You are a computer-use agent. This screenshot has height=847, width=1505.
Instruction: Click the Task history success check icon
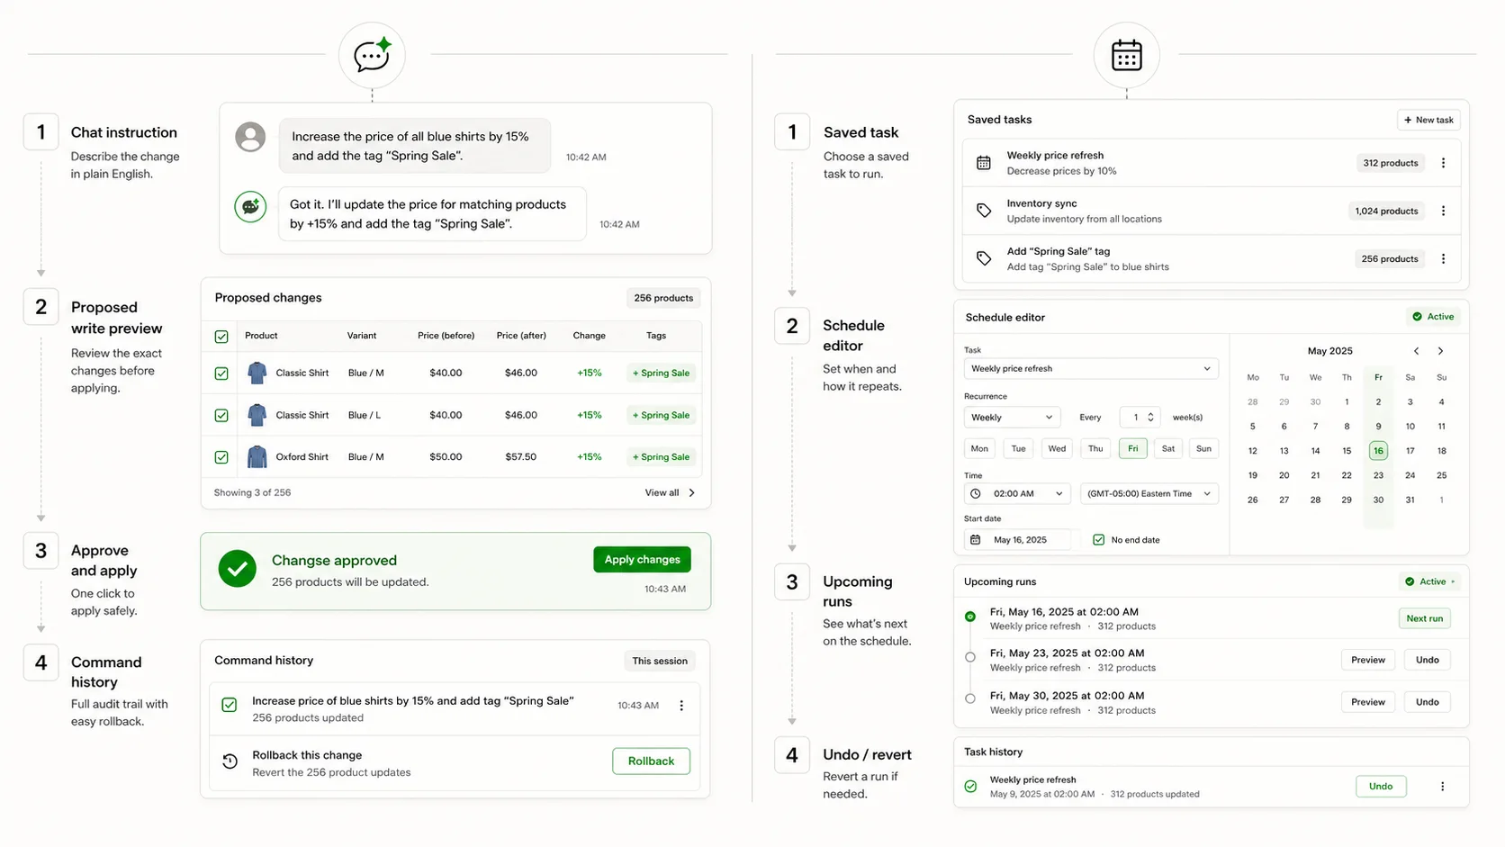pyautogui.click(x=970, y=786)
